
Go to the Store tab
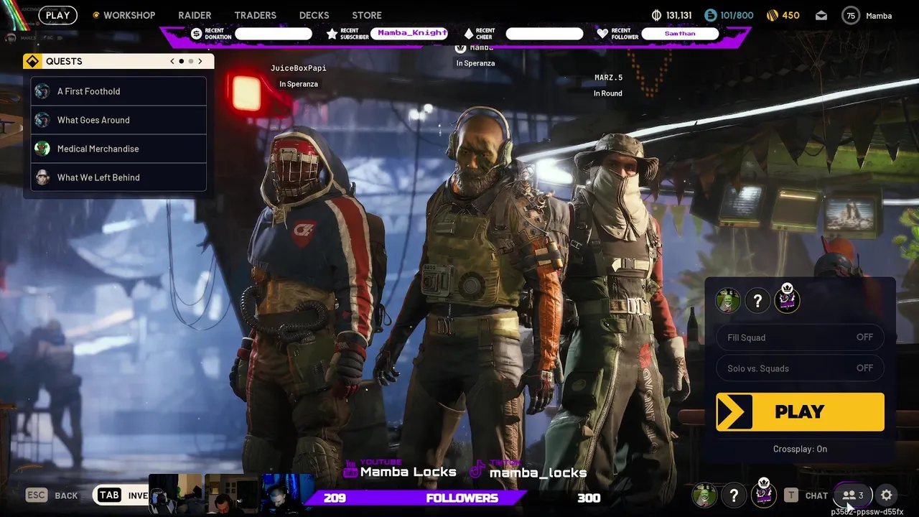[x=367, y=15]
